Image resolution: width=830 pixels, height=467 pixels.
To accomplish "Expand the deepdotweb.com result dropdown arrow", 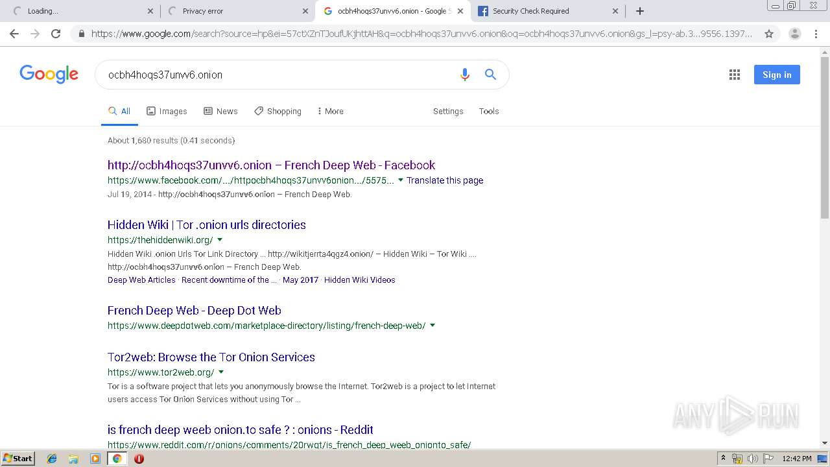I will (x=433, y=326).
